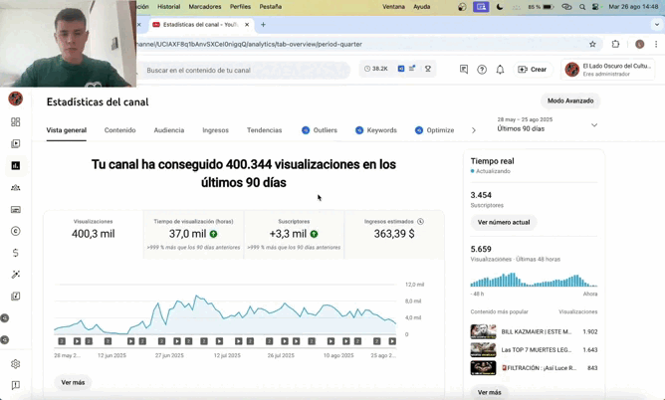Open the Dashboard icon in left sidebar
The height and width of the screenshot is (400, 665).
pyautogui.click(x=15, y=122)
